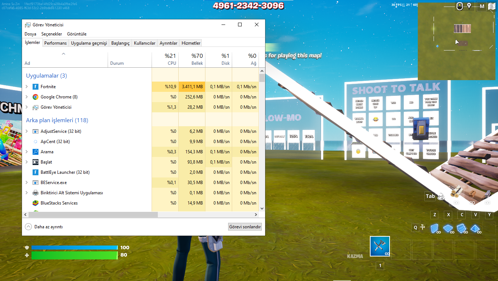Switch to the Kullanıcılar tab
Image resolution: width=498 pixels, height=281 pixels.
[145, 43]
